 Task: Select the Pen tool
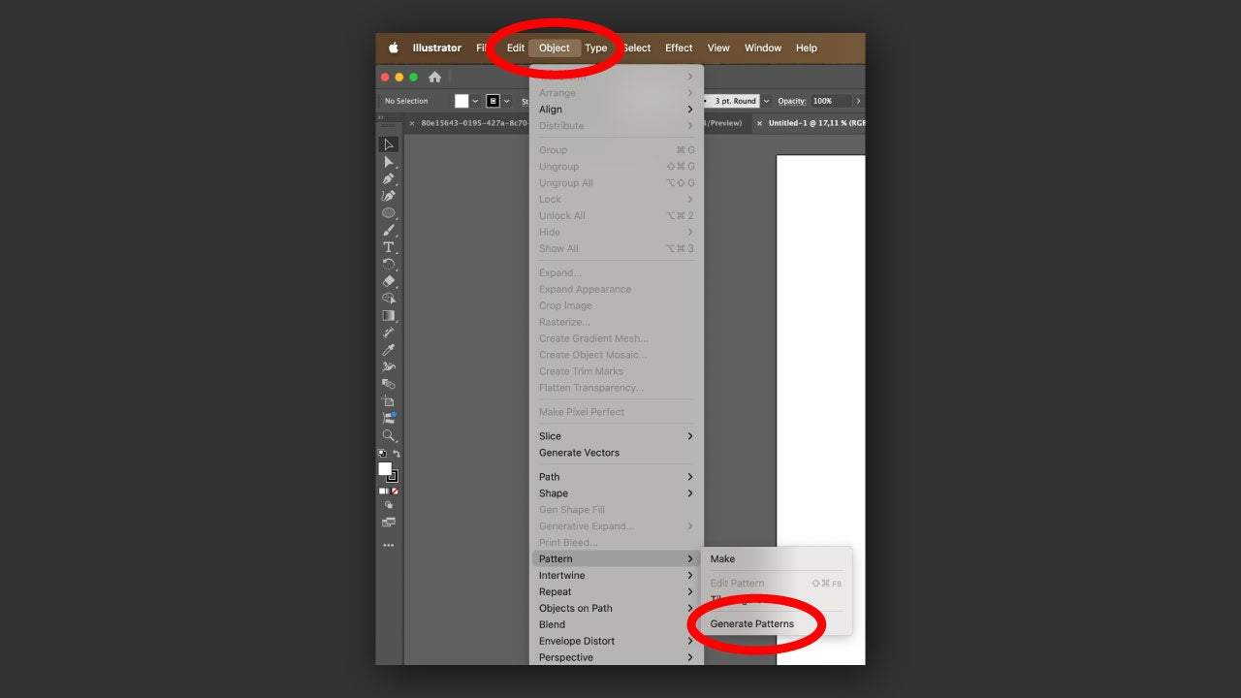(x=389, y=178)
